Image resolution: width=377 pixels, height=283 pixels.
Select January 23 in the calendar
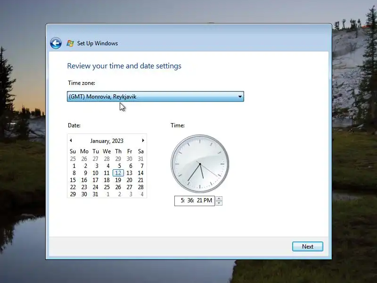click(84, 187)
